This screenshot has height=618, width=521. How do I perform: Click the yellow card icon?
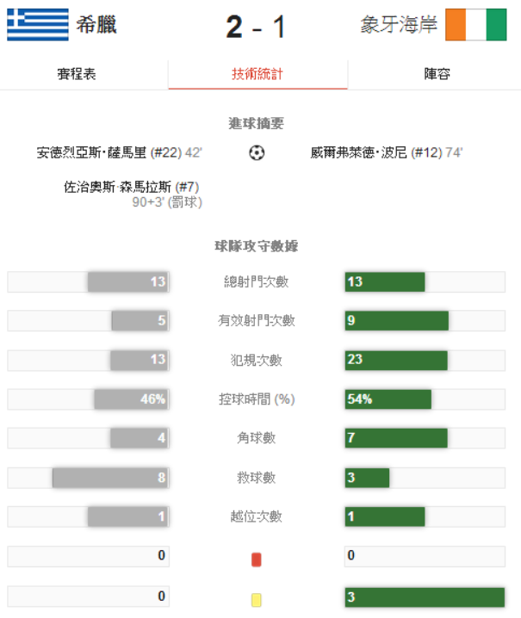256,599
